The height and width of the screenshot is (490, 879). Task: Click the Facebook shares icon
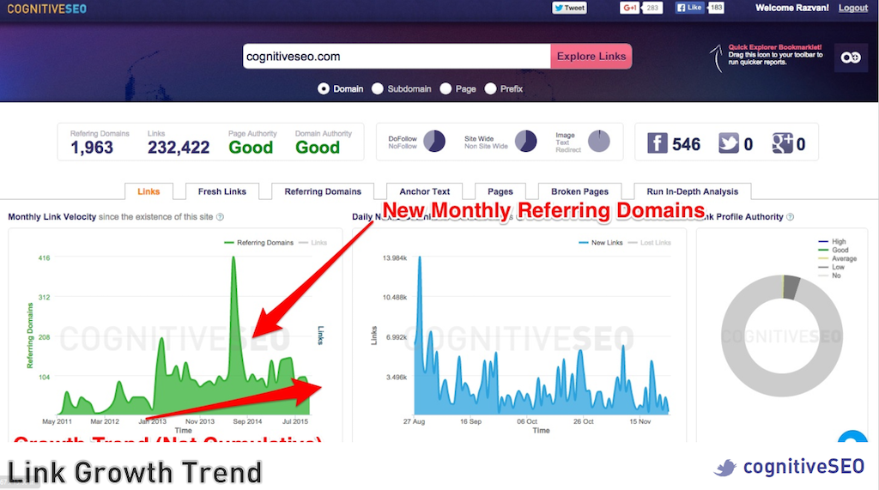657,143
